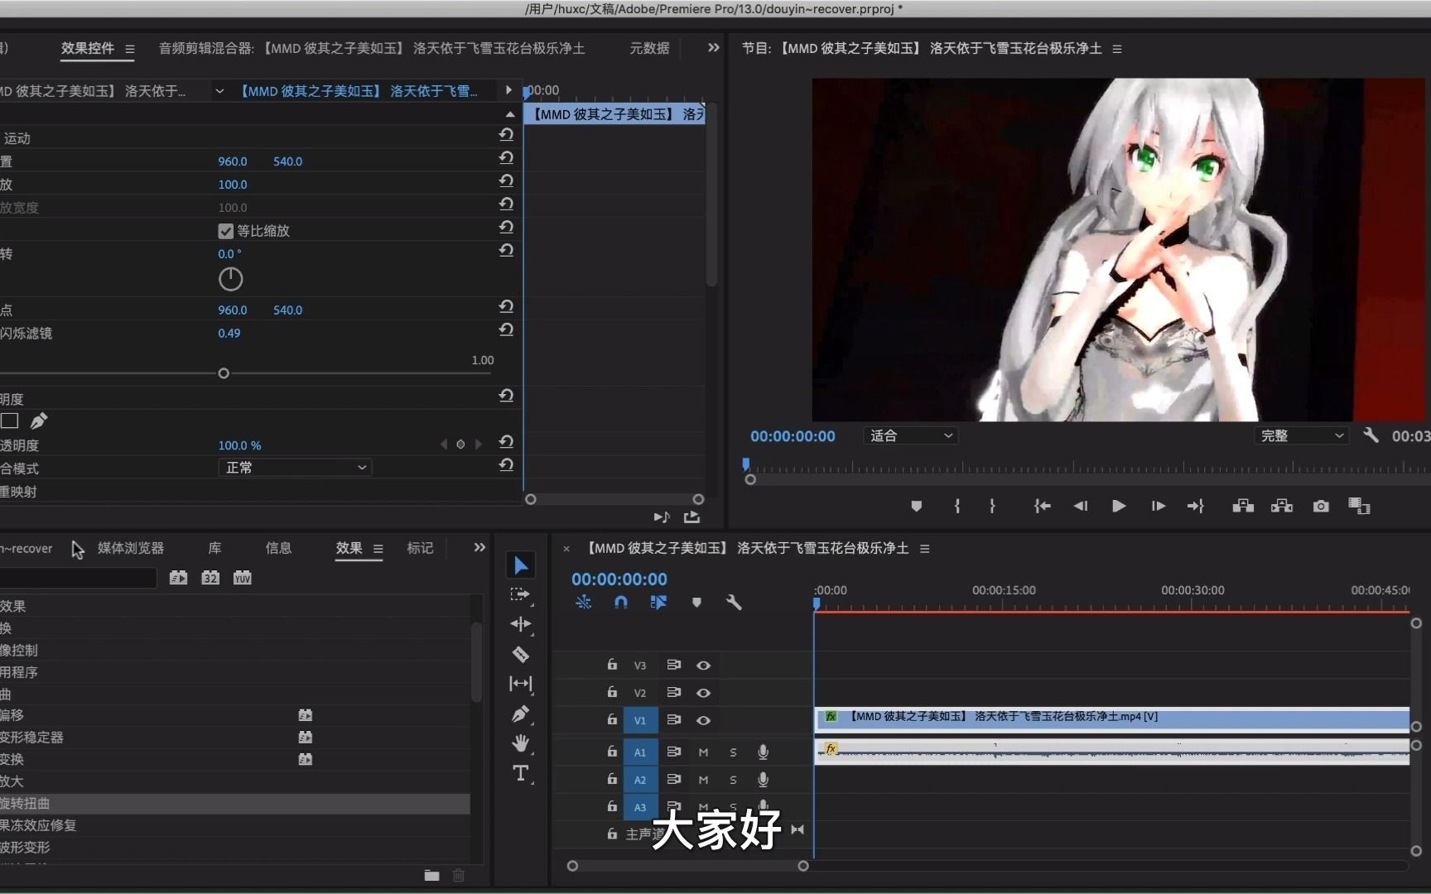1431x894 pixels.
Task: Select the Track Select Forward tool
Action: (520, 594)
